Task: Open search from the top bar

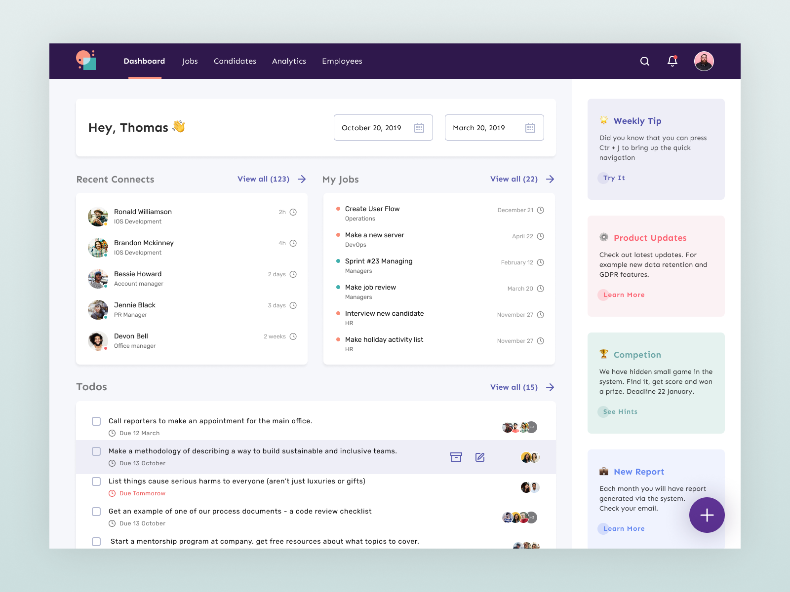Action: tap(645, 61)
